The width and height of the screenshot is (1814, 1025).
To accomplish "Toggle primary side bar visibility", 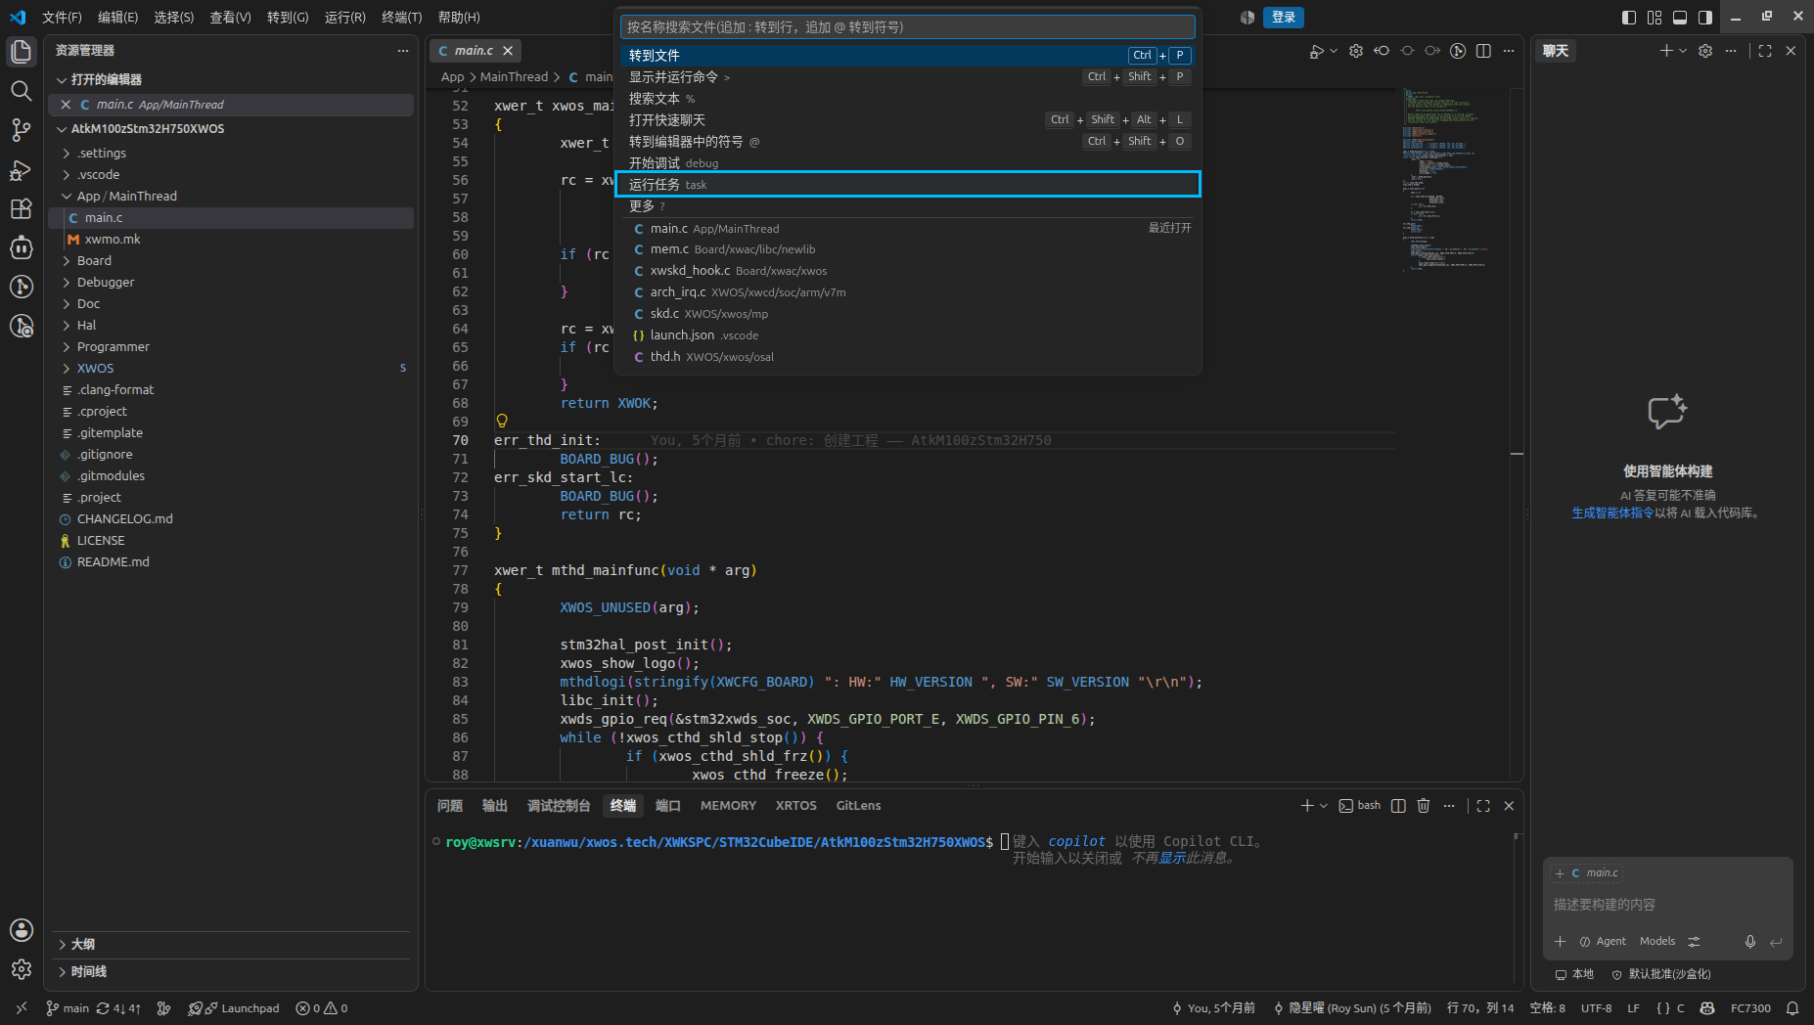I will 1629,18.
